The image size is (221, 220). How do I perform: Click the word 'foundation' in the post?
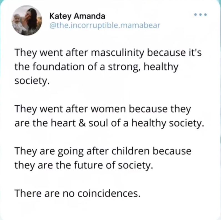(59, 67)
